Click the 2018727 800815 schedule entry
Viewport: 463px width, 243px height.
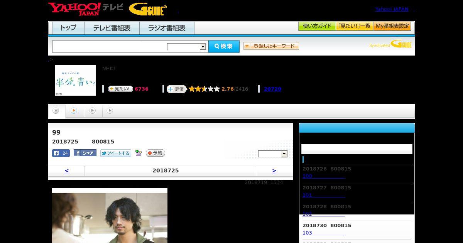coord(327,188)
